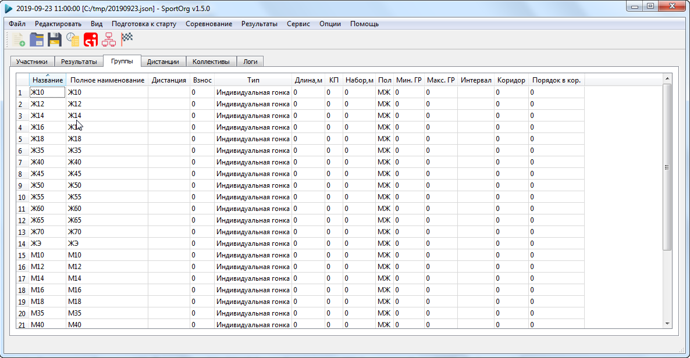The height and width of the screenshot is (358, 690).
Task: Switch to the Результаты tab
Action: click(x=79, y=62)
